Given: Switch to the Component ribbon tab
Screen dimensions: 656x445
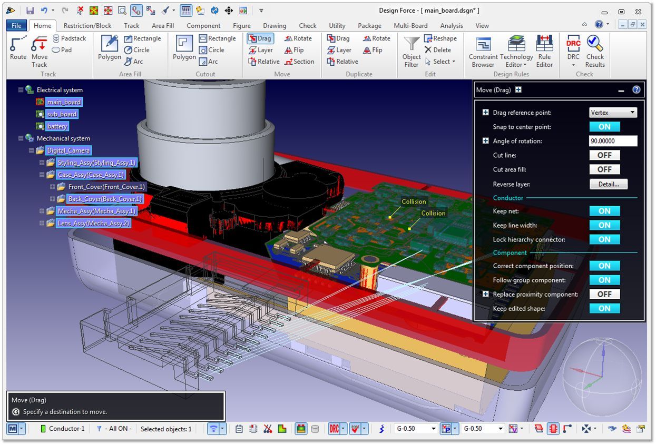Looking at the screenshot, I should click(203, 25).
